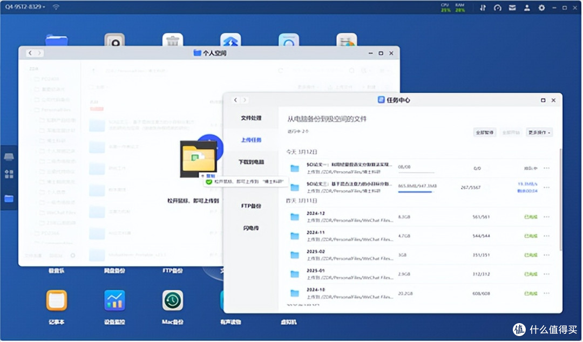Select the 2025-02 task name
This screenshot has width=583, height=342.
[316, 252]
